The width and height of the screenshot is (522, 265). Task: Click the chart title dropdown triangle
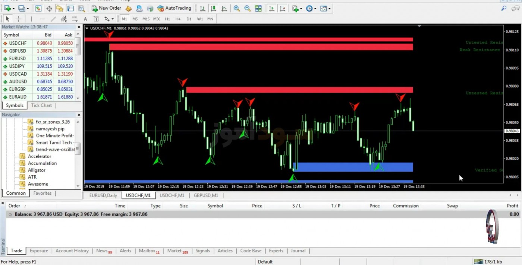click(87, 28)
